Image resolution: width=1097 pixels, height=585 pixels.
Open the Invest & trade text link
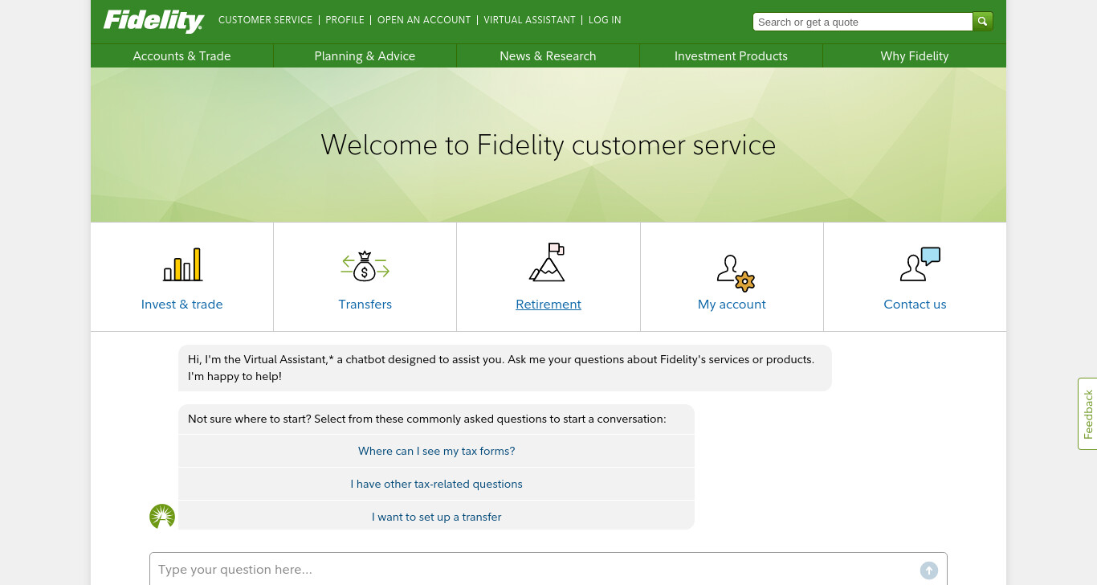(x=181, y=305)
